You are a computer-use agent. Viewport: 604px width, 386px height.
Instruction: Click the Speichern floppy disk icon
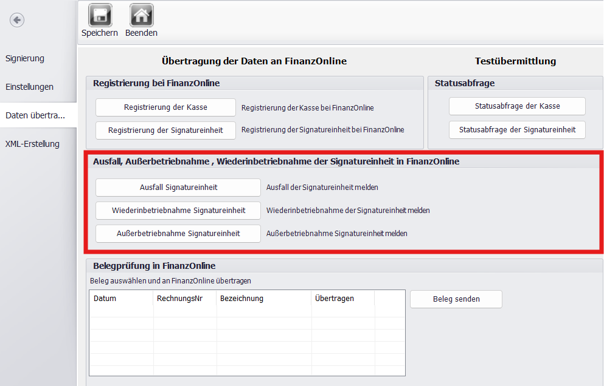100,15
